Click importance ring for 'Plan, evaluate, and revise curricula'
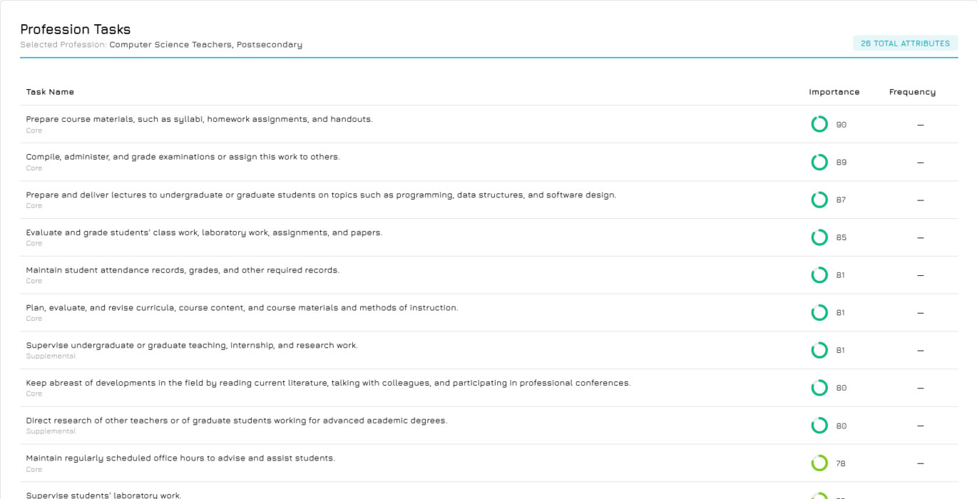This screenshot has width=977, height=499. 819,313
